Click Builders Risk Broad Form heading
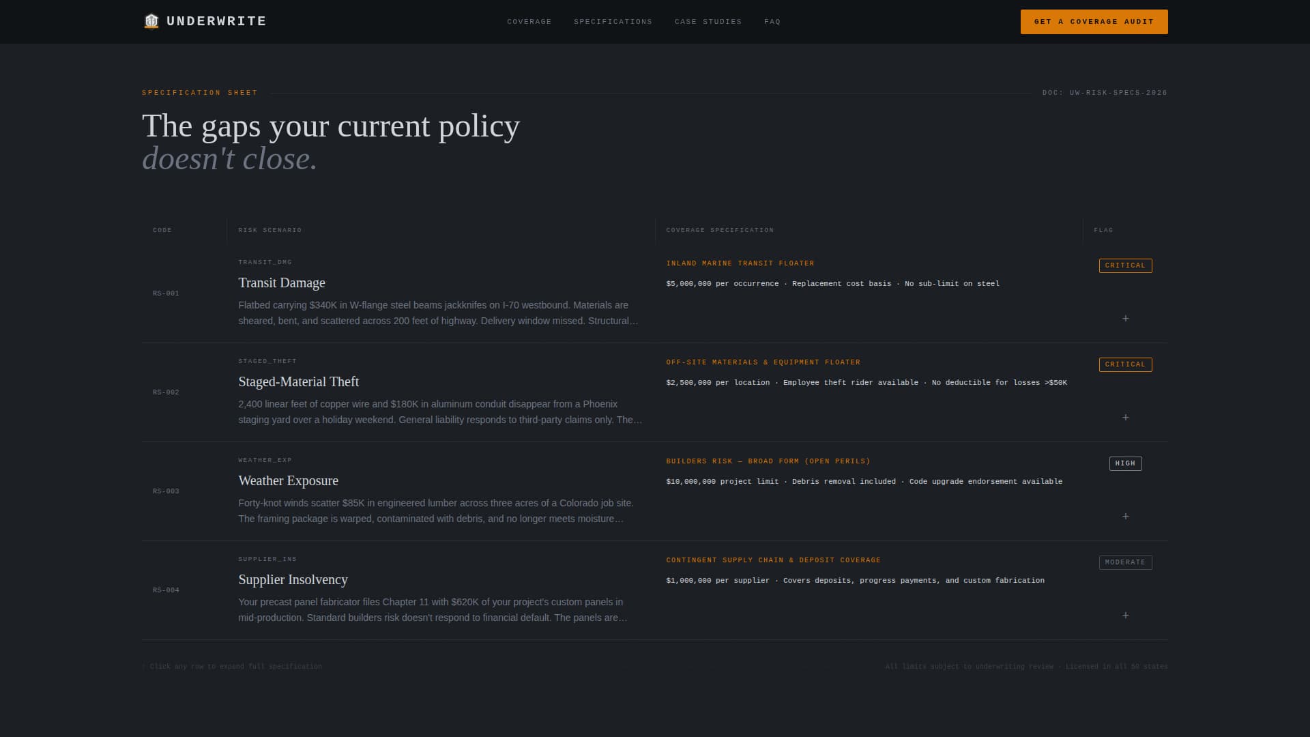 point(768,461)
